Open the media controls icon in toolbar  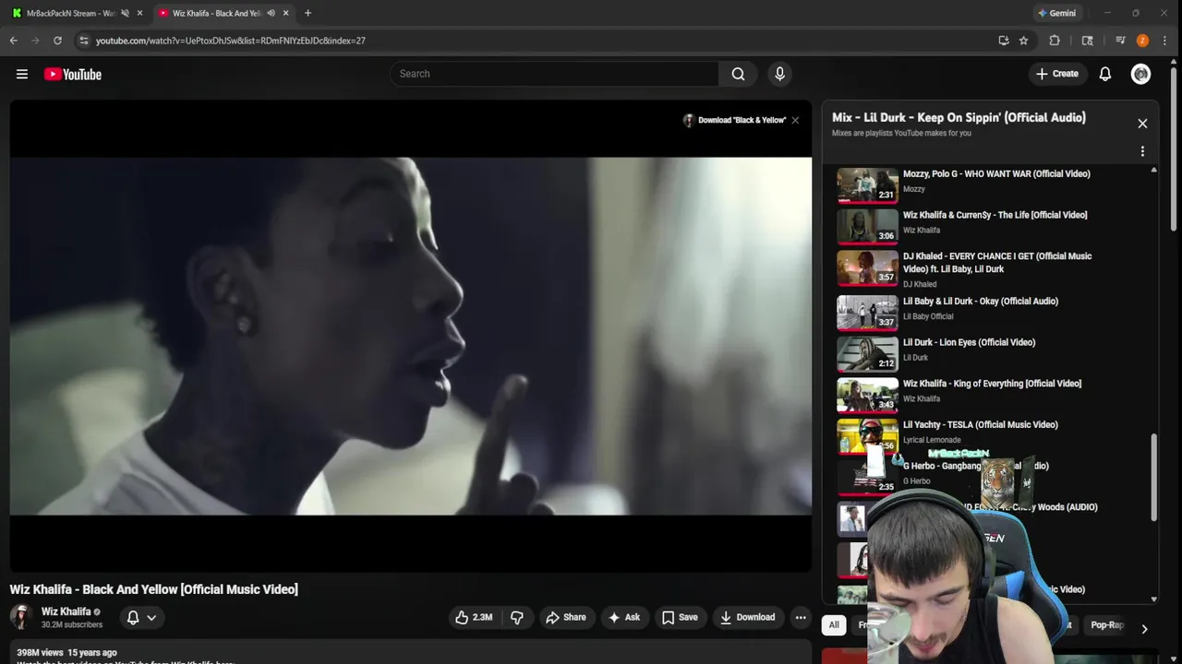1120,41
